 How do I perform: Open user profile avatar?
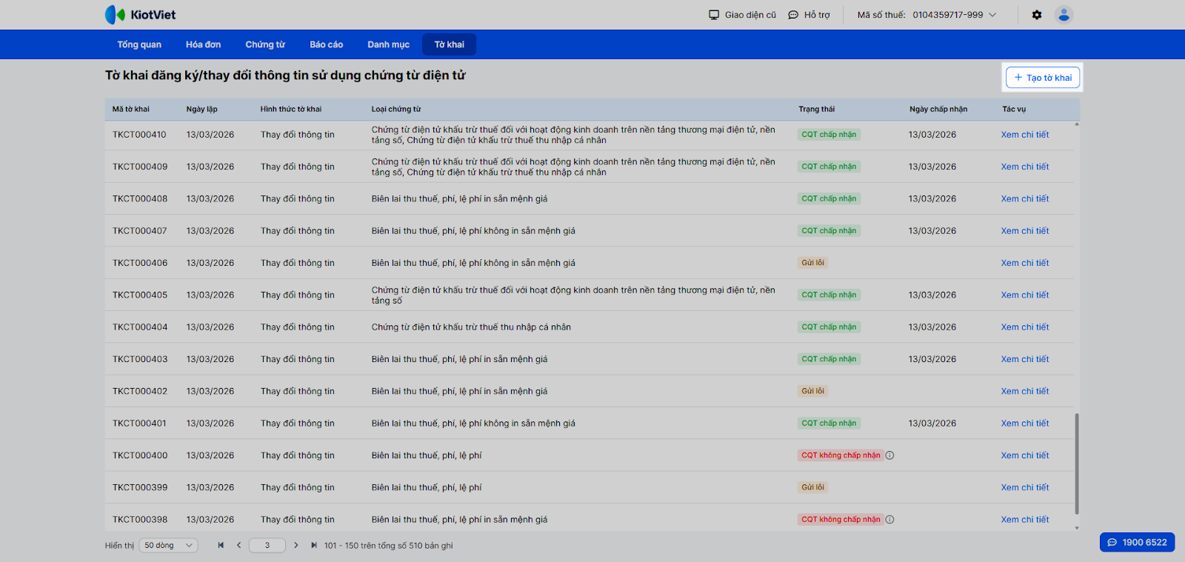1064,15
